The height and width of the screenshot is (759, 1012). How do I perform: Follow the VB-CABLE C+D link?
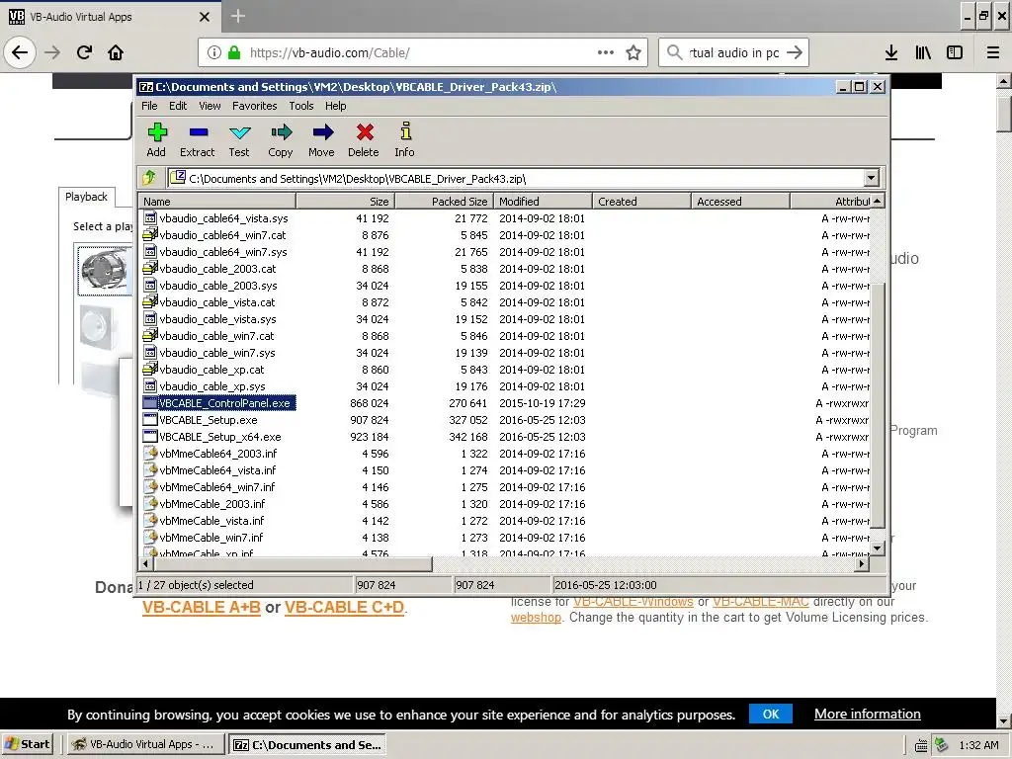(345, 608)
